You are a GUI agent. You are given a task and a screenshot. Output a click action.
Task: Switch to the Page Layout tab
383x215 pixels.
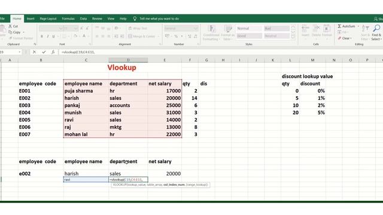48,19
